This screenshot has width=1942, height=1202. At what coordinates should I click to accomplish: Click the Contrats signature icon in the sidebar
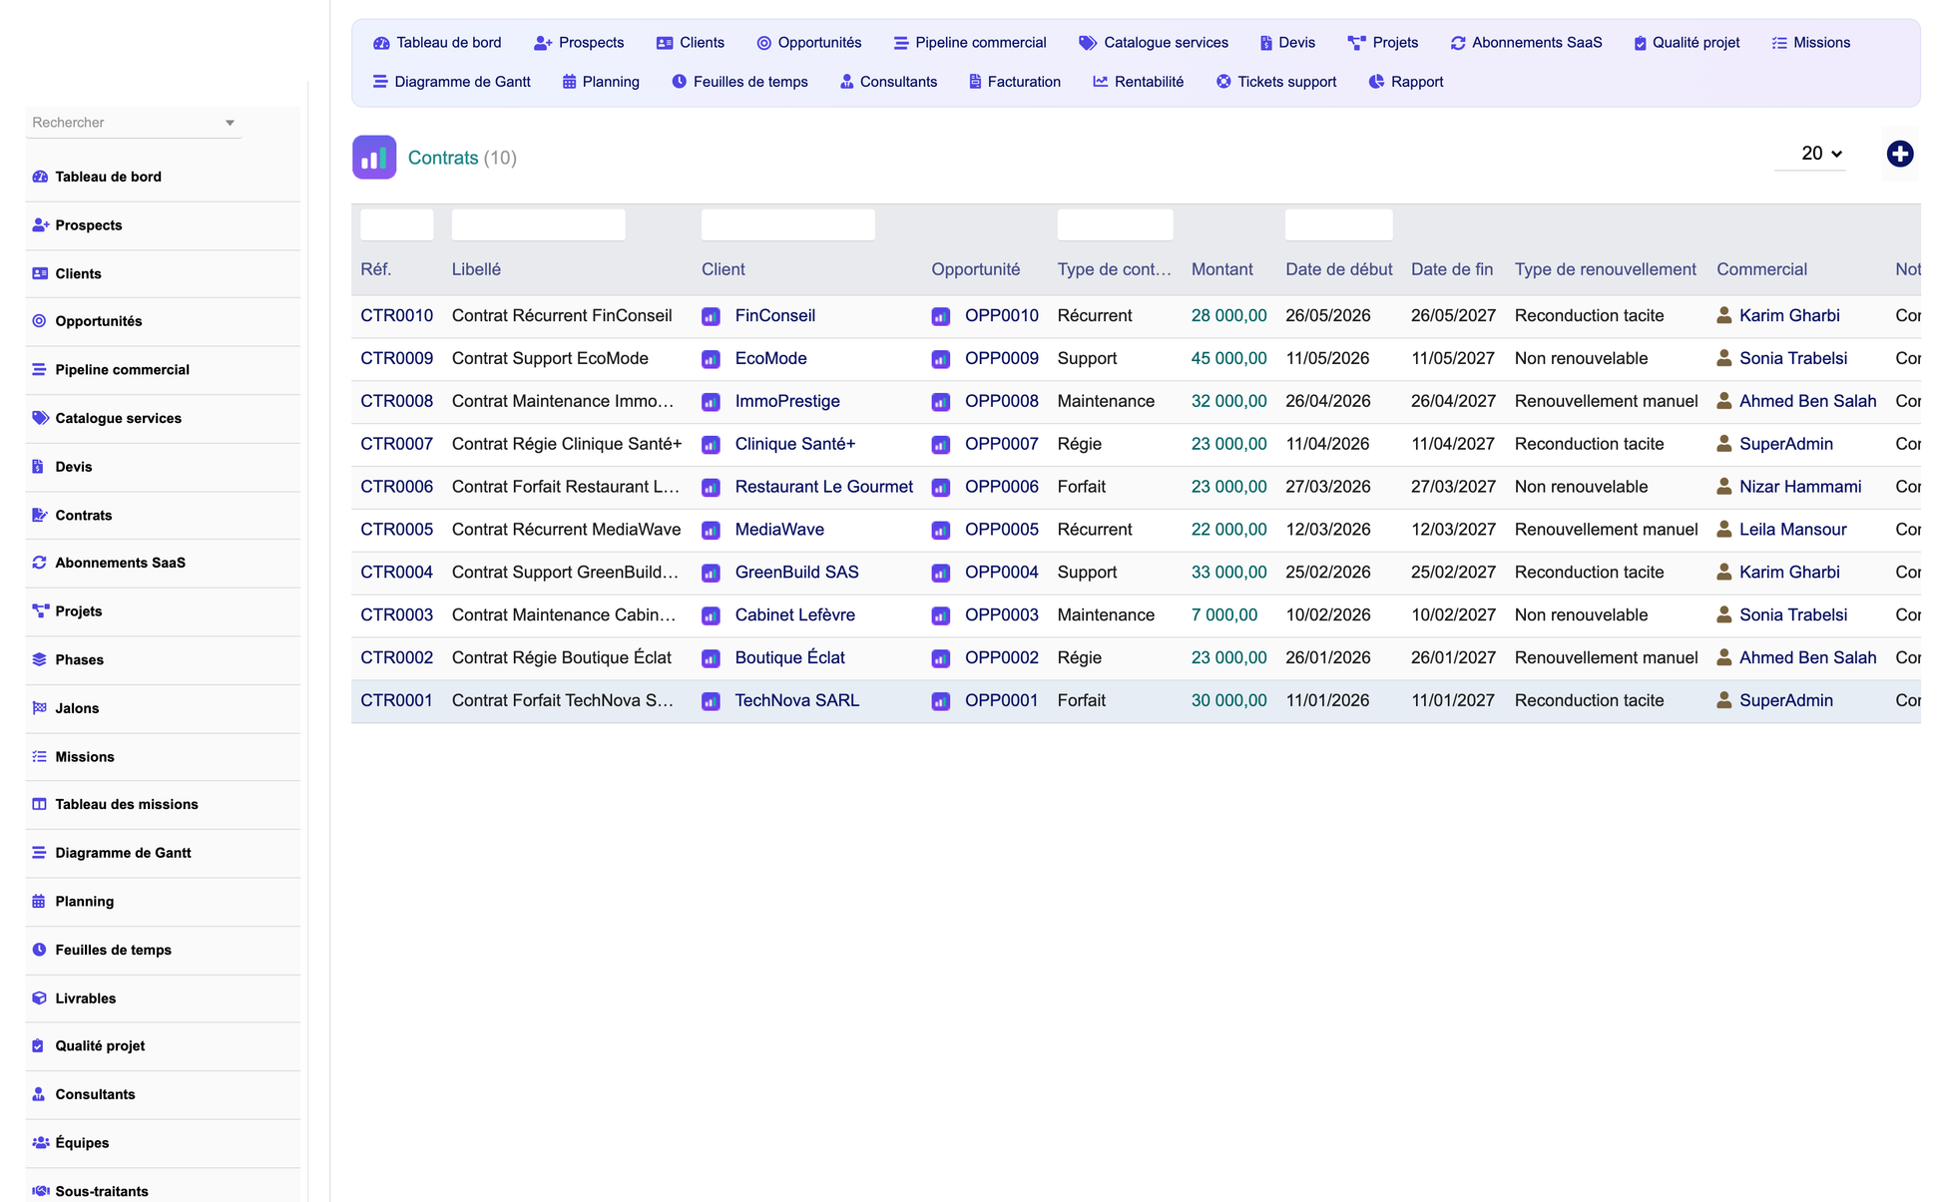pos(40,515)
